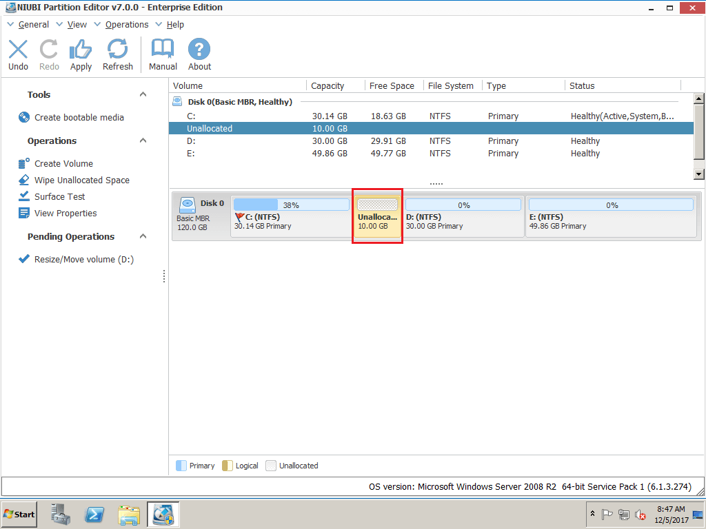Click the volume list scroll down arrow
The width and height of the screenshot is (706, 529).
click(x=698, y=174)
